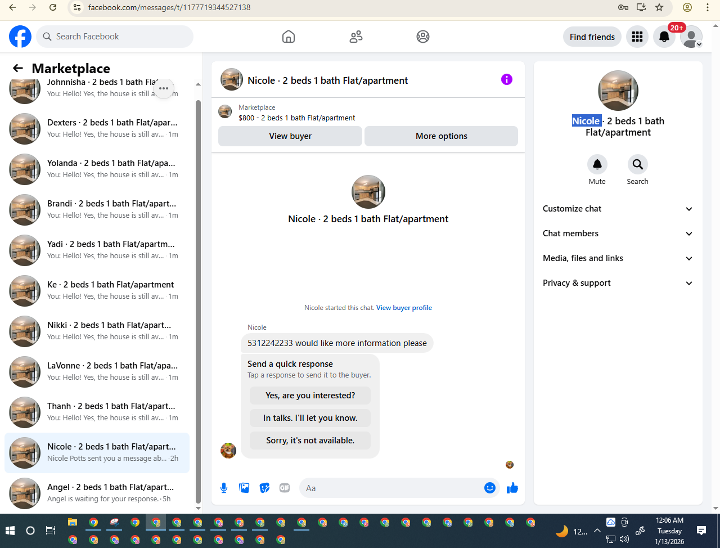Viewport: 720px width, 548px height.
Task: Open the emoji picker in the message box
Action: point(490,488)
